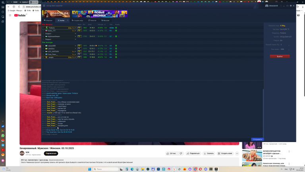Click the flag icon next to veteran888
The height and width of the screenshot is (172, 305).
point(46,46)
